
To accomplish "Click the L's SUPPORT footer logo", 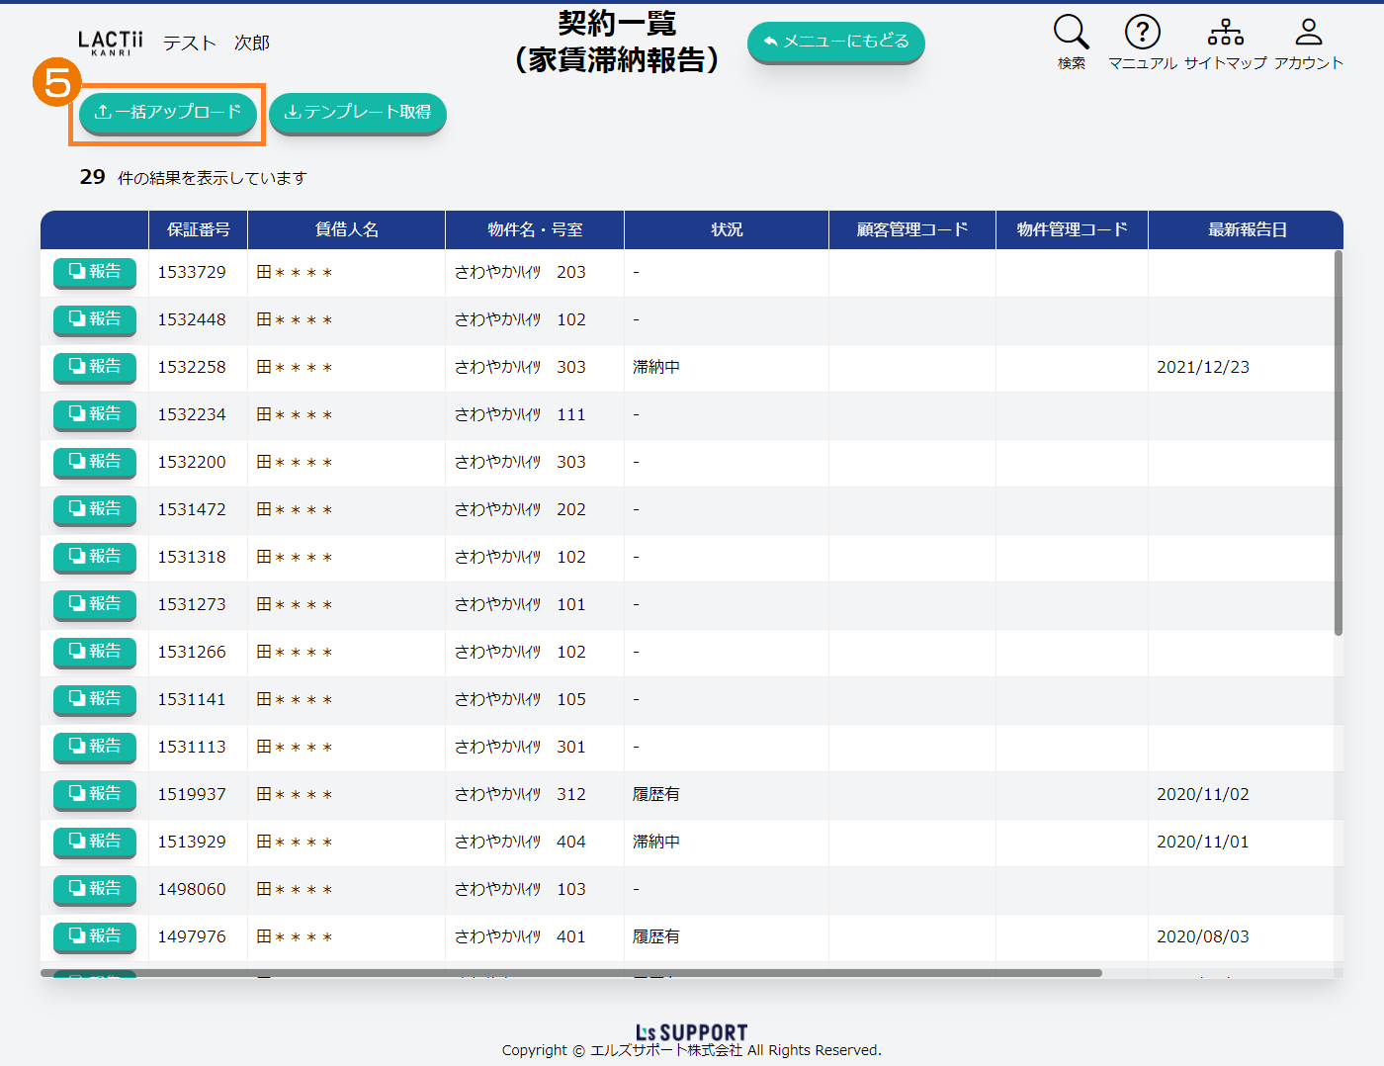I will click(x=691, y=1032).
